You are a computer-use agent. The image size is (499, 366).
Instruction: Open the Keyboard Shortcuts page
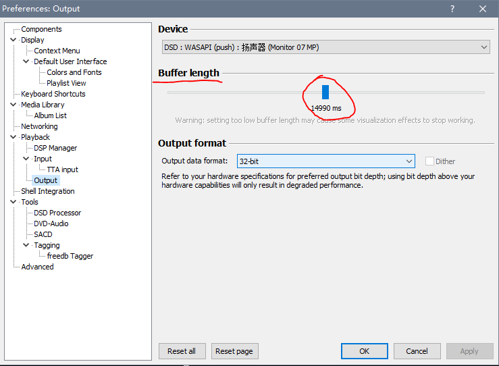pyautogui.click(x=53, y=94)
